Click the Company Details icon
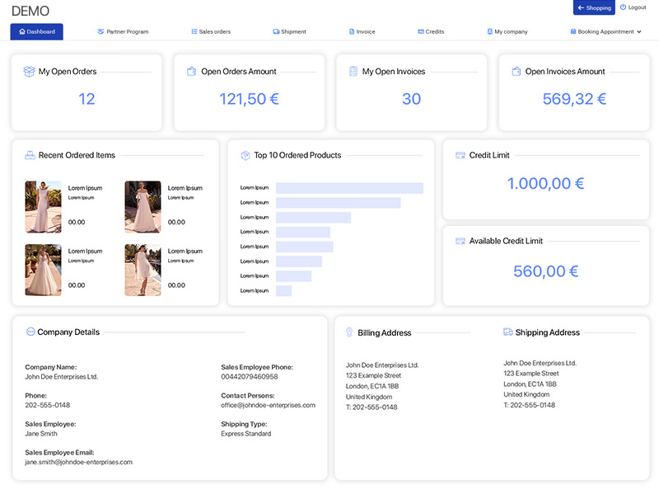The width and height of the screenshot is (659, 494). (x=30, y=332)
